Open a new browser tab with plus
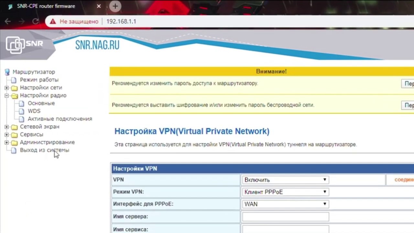Screen dimensions: 414x233 (x=115, y=6)
